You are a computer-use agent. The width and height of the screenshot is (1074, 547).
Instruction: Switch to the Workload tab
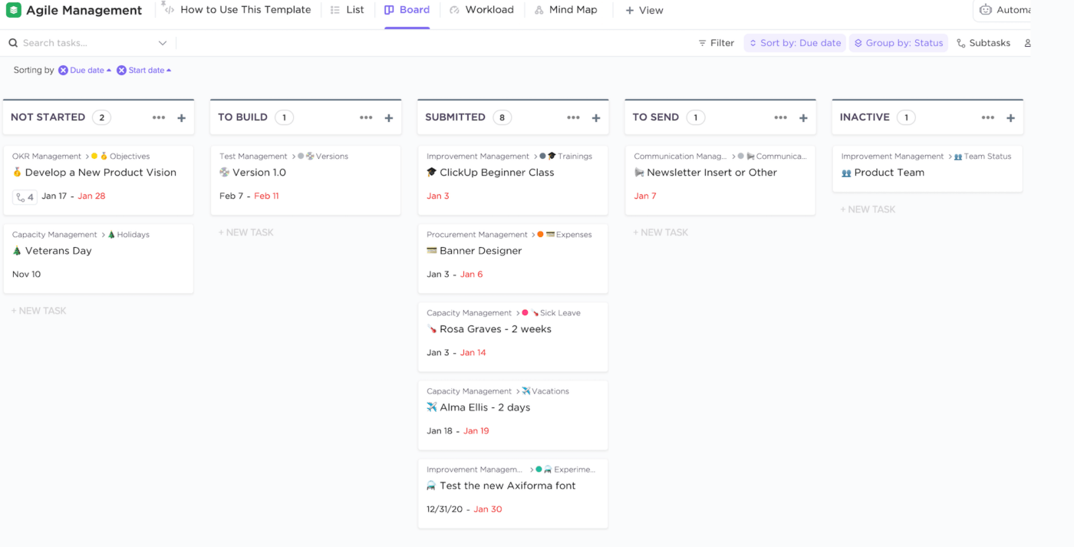pos(481,10)
